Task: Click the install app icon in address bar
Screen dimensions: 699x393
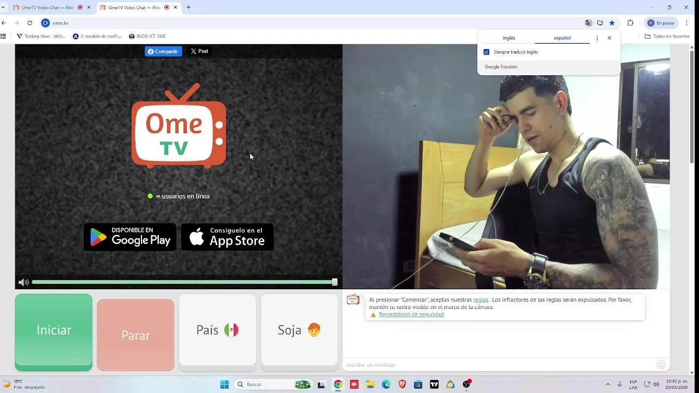Action: click(x=600, y=23)
